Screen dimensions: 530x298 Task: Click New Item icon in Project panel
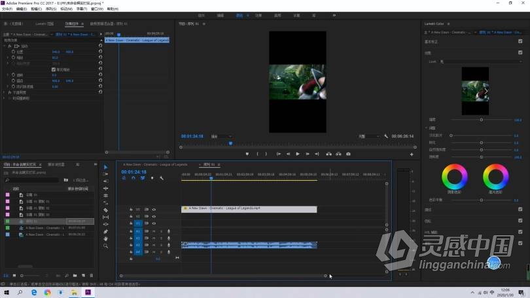pos(83,276)
